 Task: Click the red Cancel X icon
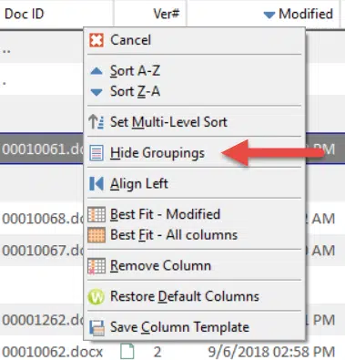(x=96, y=40)
